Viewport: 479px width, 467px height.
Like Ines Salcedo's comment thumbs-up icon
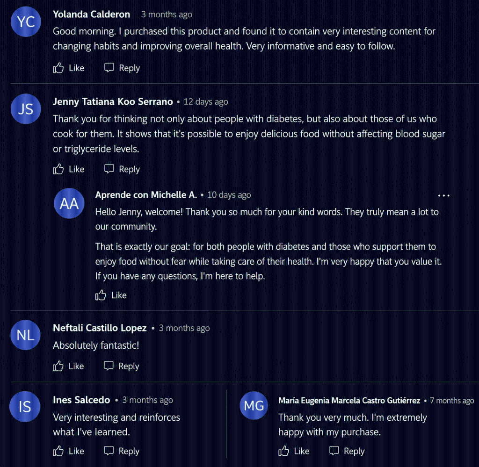pyautogui.click(x=58, y=451)
